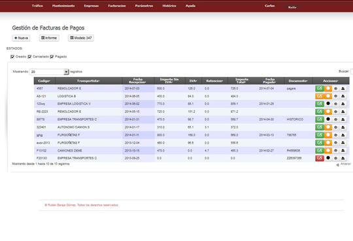Open the Mostrando 20 registros dropdown
The image size is (353, 241).
click(x=49, y=72)
